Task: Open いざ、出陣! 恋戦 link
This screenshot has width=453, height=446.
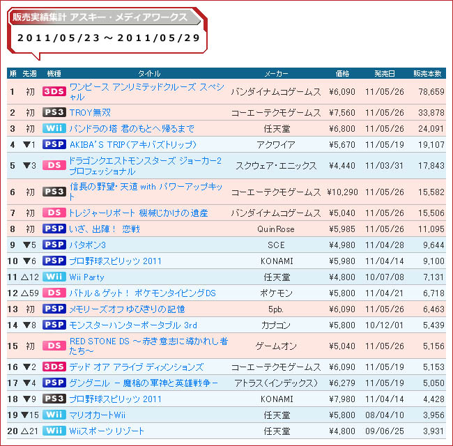Action: pos(105,229)
